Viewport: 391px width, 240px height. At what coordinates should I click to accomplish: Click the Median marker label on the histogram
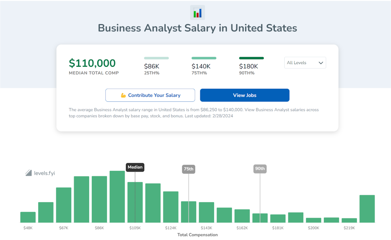(x=135, y=167)
